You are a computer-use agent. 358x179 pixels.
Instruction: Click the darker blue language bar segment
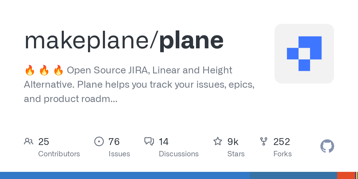click(x=294, y=175)
